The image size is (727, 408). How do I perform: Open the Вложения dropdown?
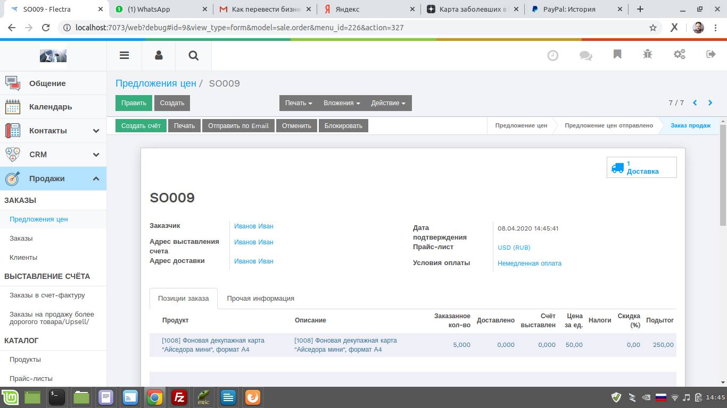click(x=342, y=103)
